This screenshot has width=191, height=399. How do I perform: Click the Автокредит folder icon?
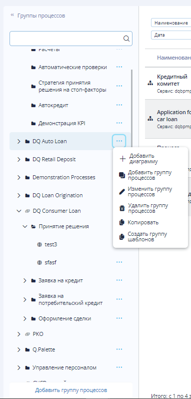point(33,105)
